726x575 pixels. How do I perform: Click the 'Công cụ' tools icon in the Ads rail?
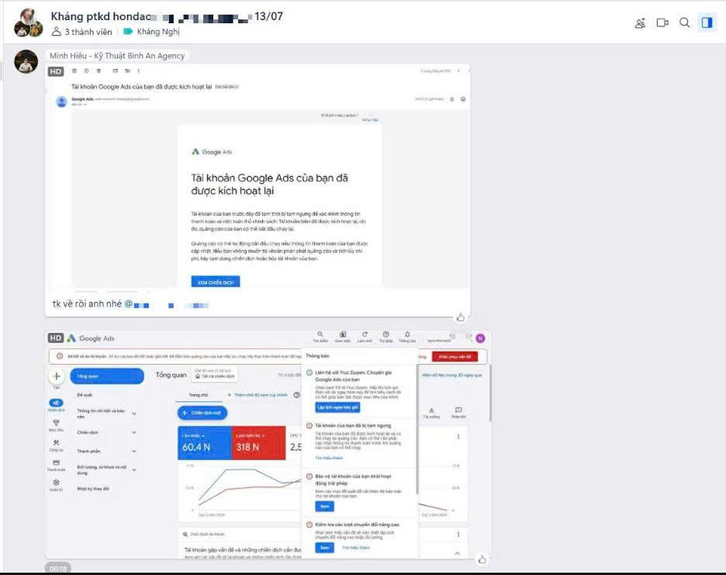point(56,445)
